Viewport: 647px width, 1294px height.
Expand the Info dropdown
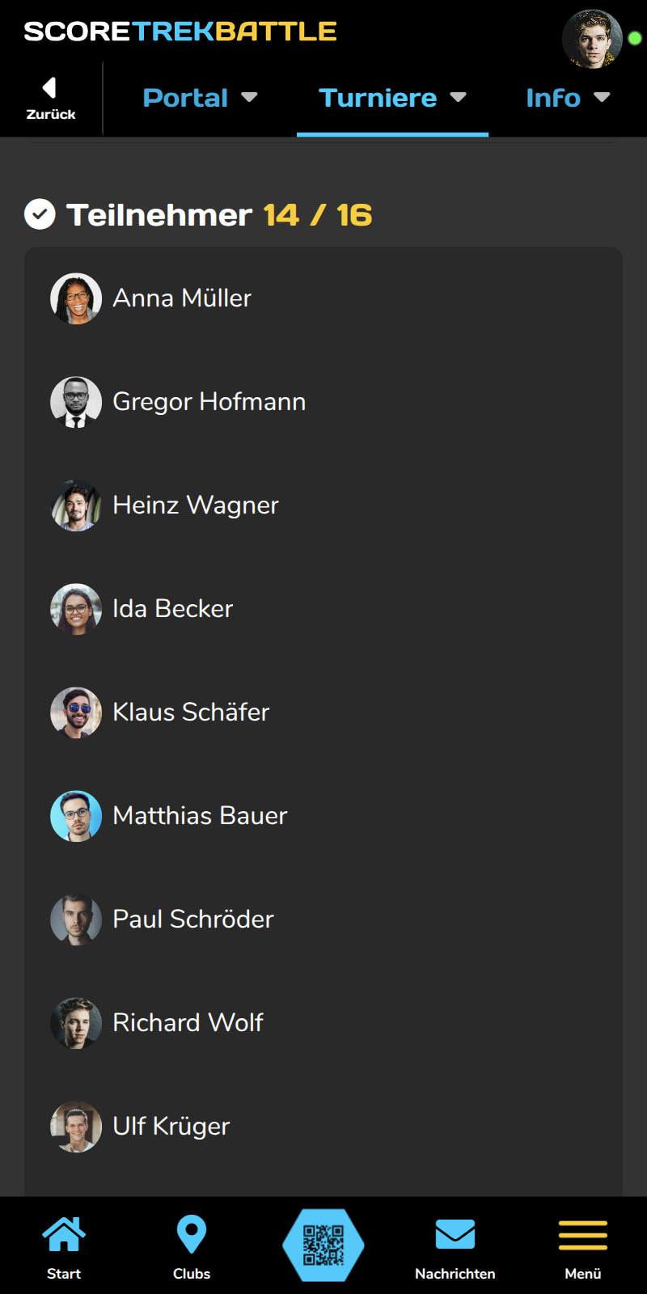pos(567,98)
